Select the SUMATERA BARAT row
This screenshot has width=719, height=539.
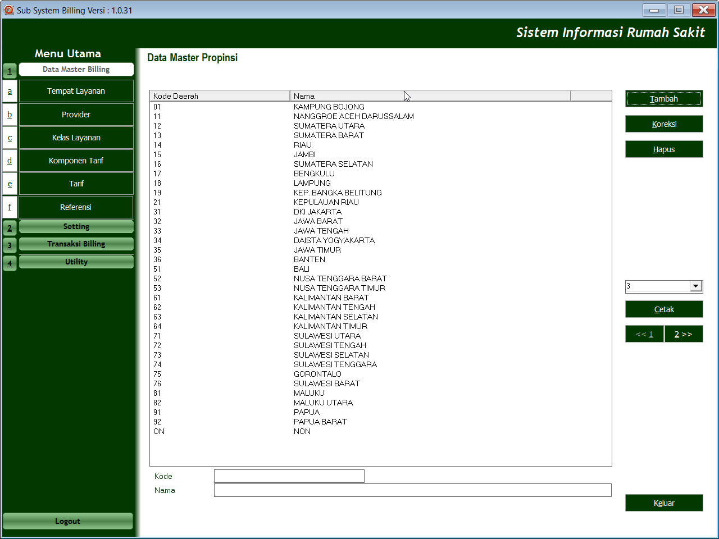click(380, 135)
